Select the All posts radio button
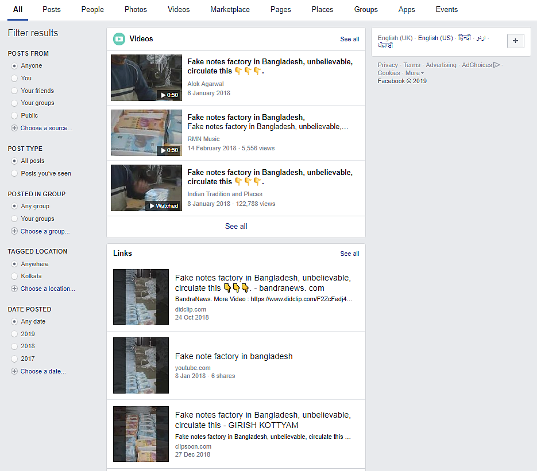This screenshot has height=471, width=537. point(14,161)
